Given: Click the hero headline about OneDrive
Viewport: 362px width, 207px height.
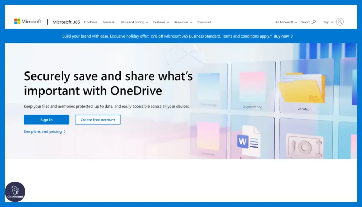Looking at the screenshot, I should click(x=108, y=83).
